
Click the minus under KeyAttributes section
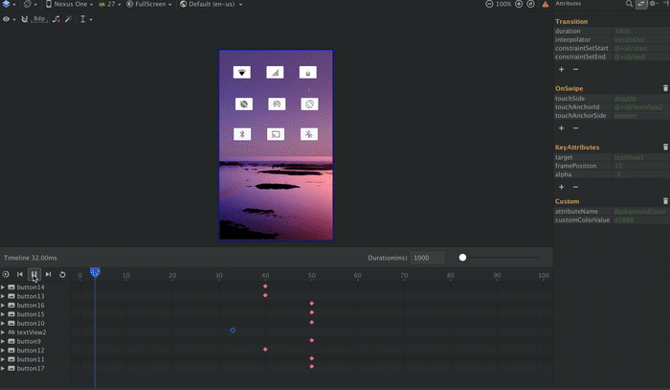(575, 187)
